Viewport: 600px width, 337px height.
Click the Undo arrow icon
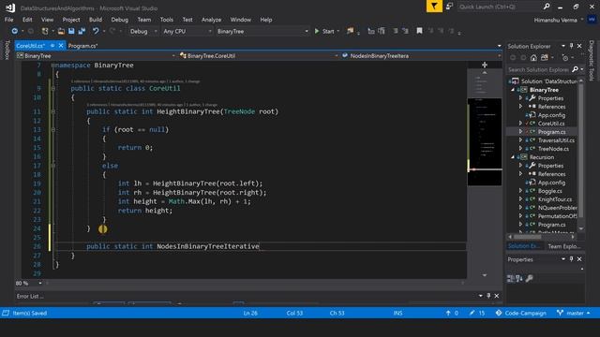96,31
